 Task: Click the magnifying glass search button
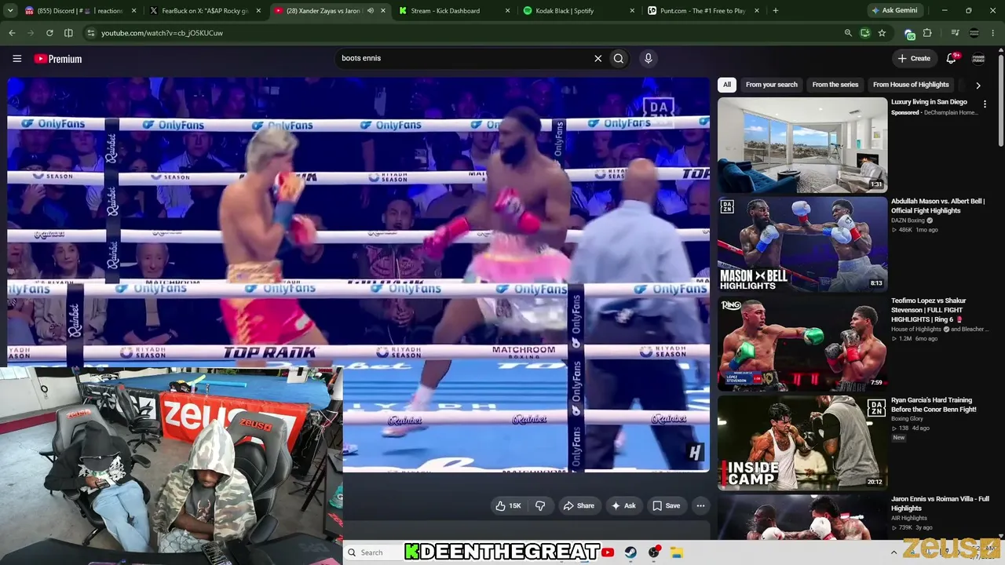pyautogui.click(x=619, y=58)
